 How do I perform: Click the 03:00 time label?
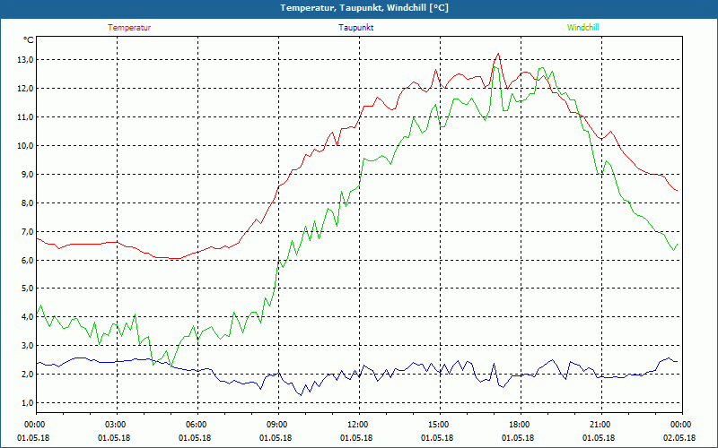point(114,424)
